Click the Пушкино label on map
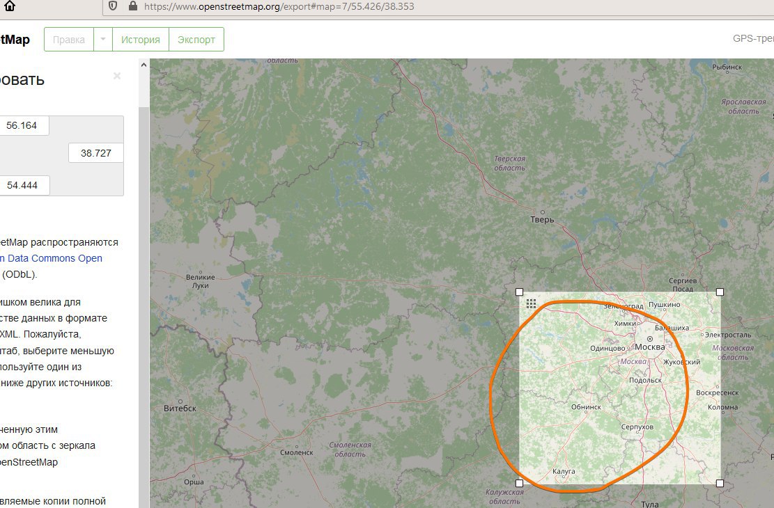Screen dimensions: 774x508 pyautogui.click(x=665, y=304)
